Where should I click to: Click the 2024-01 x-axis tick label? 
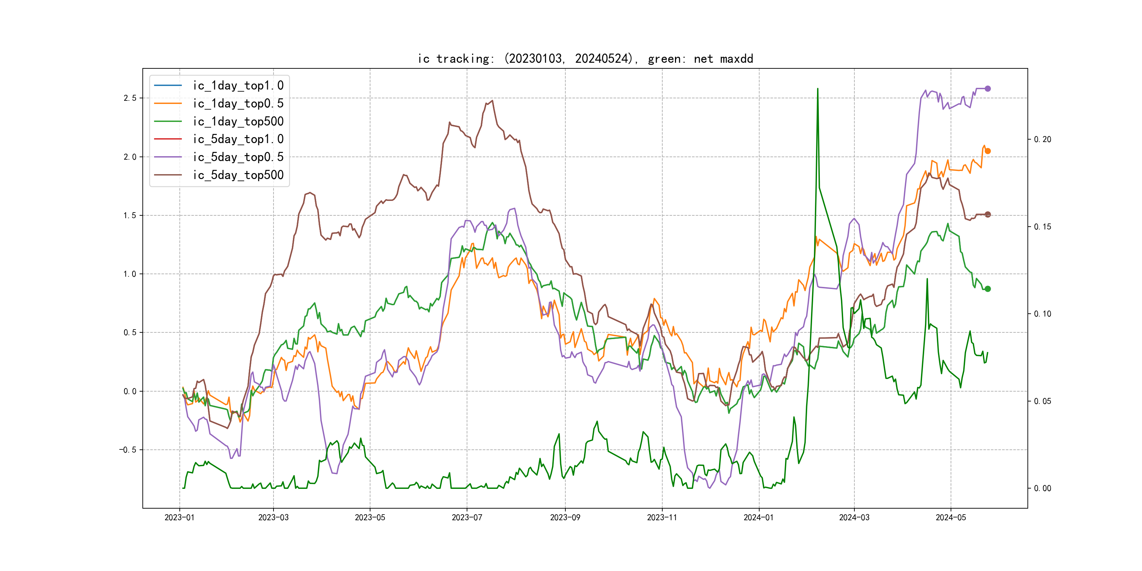point(759,517)
